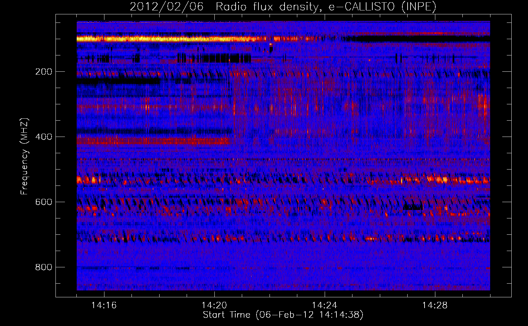This screenshot has height=326, width=528.
Task: Click the 200 frequency tick label
Action: coord(43,72)
